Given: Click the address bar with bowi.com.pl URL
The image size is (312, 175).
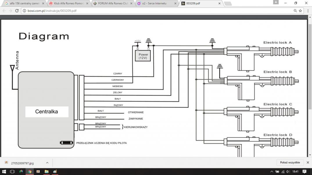Looking at the screenshot, I should 159,11.
